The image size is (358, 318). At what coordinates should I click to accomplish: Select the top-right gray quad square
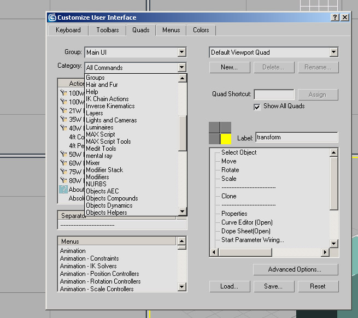click(x=226, y=127)
